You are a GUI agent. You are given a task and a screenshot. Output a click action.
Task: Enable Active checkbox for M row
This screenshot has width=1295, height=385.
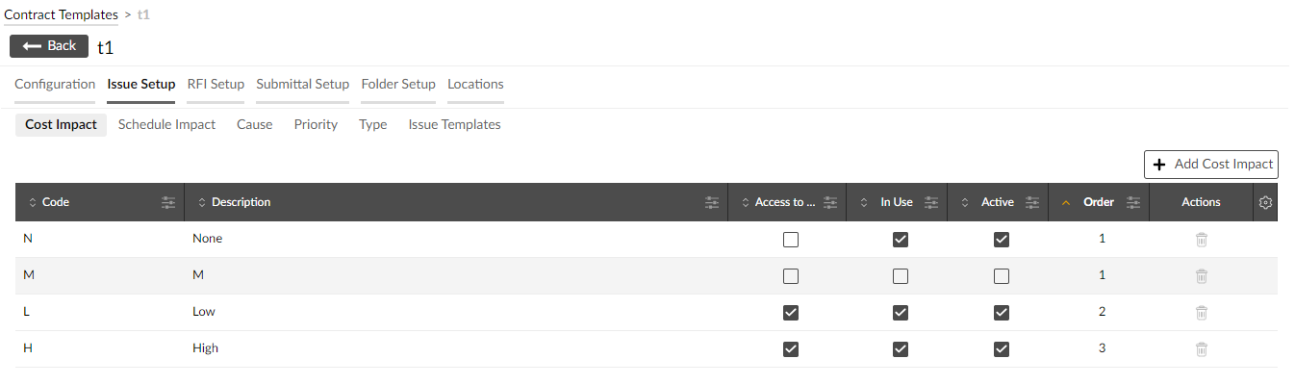pos(1002,276)
